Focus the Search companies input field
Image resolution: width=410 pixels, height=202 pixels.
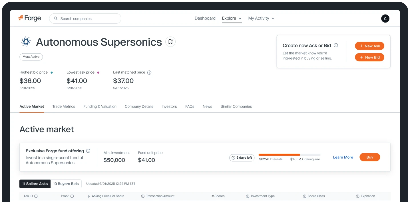(85, 19)
